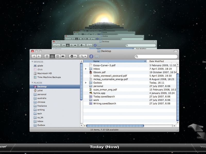206x154 pixels.
Task: Click the New Folder toolbar icon
Action: point(97,56)
